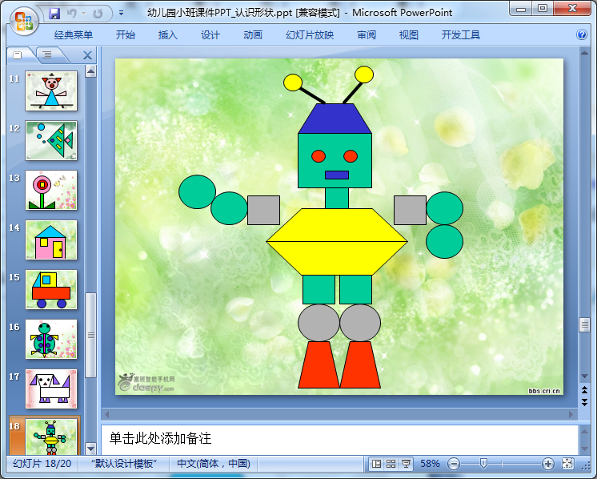Select slide 17 dog thumbnail
This screenshot has width=597, height=479.
point(51,388)
